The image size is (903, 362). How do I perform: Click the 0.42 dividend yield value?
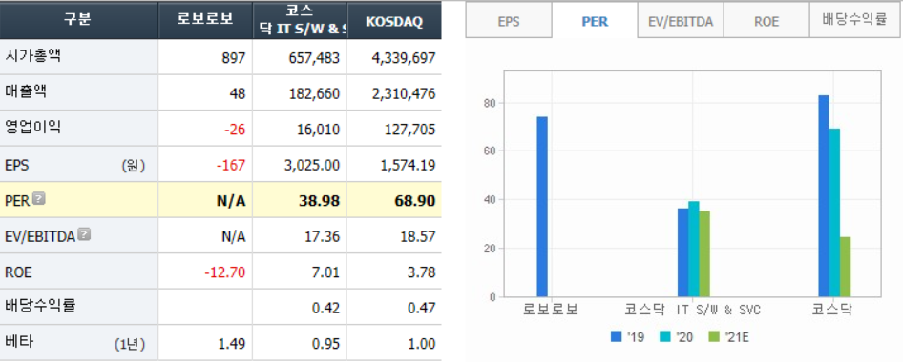(325, 308)
